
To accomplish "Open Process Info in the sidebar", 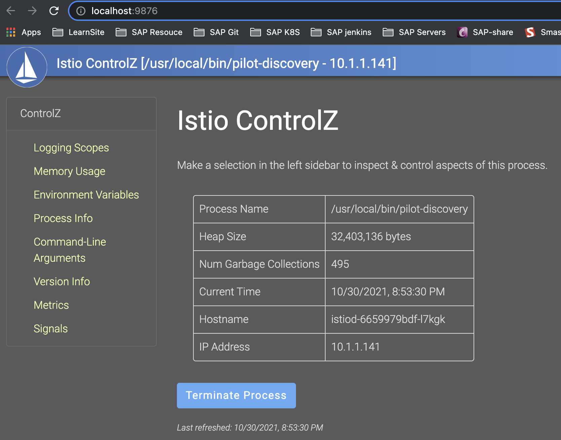I will pos(63,218).
